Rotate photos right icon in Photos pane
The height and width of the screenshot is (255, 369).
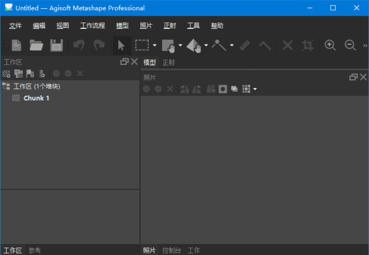(197, 89)
